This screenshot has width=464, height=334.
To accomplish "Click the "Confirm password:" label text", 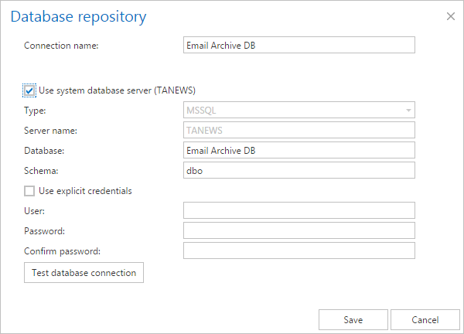I will point(62,251).
